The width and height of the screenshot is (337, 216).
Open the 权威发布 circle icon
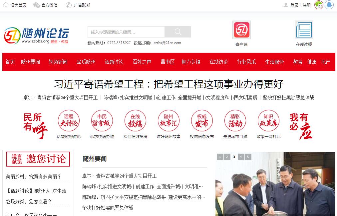tap(202, 121)
